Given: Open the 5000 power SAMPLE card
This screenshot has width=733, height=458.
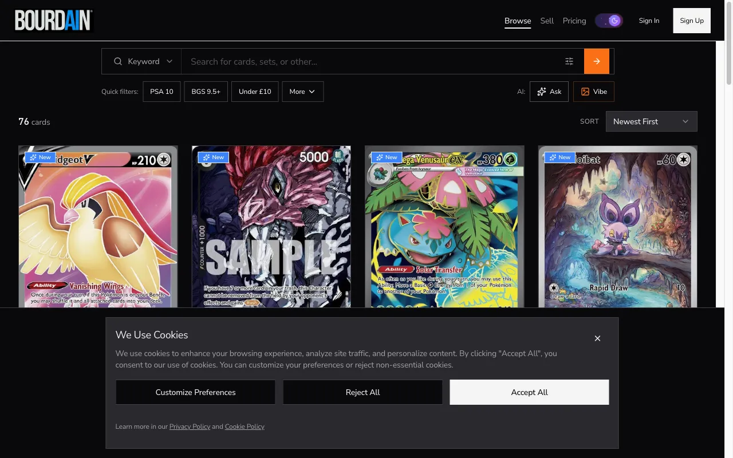Looking at the screenshot, I should (271, 227).
